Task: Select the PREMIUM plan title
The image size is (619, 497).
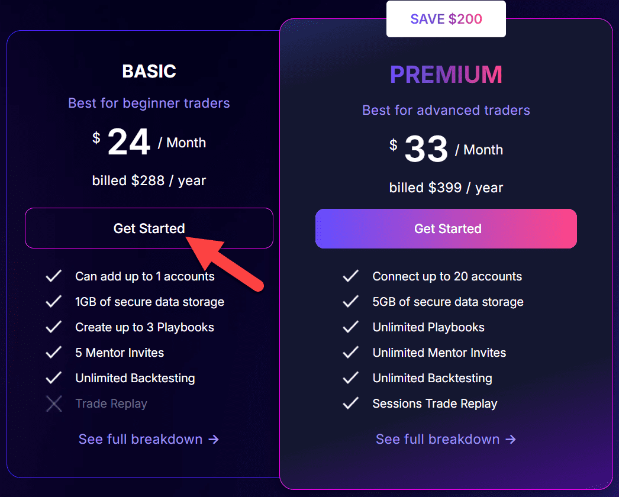Action: (446, 75)
